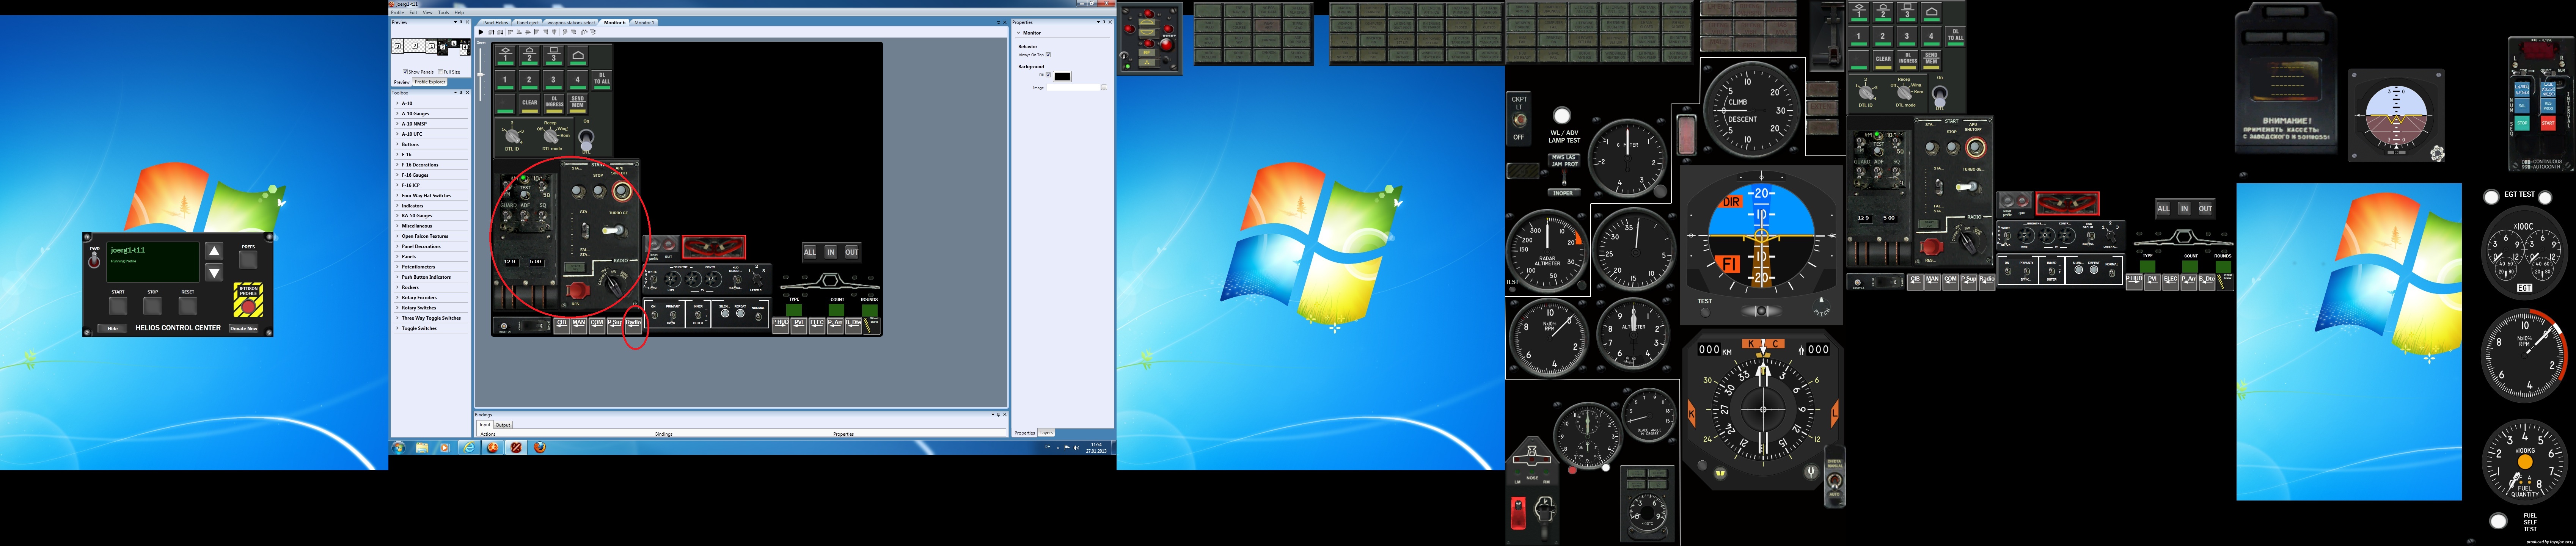This screenshot has height=546, width=2576.
Task: Click the IN button in editor canvas
Action: pos(831,252)
